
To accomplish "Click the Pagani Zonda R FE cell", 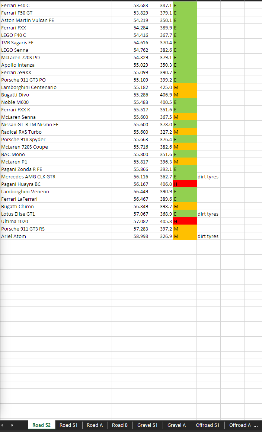I will (56, 169).
